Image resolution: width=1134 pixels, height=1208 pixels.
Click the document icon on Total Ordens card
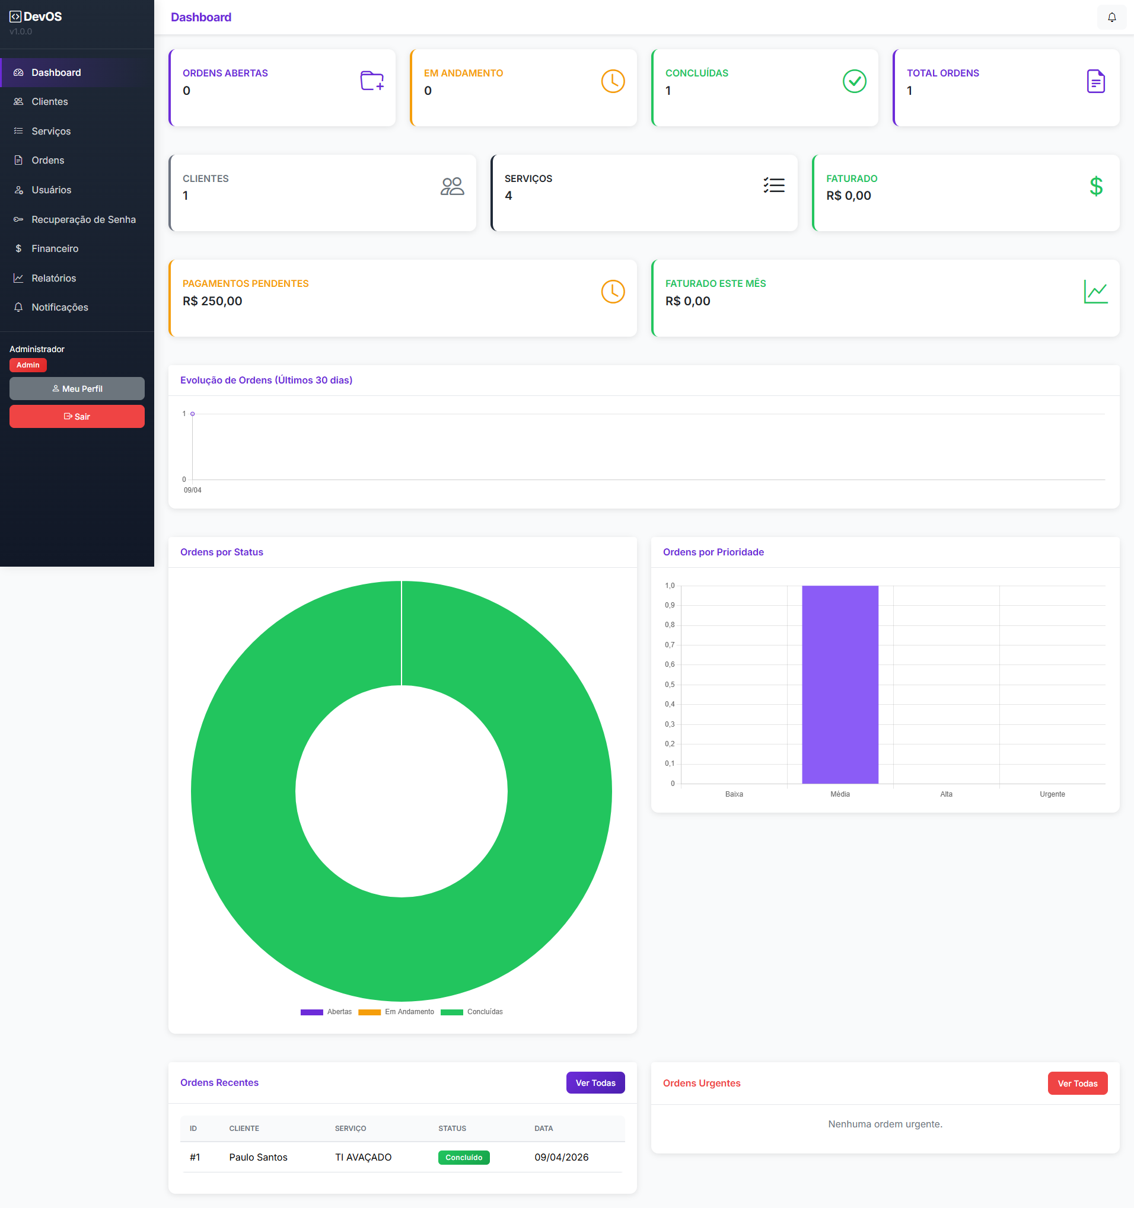[x=1095, y=81]
